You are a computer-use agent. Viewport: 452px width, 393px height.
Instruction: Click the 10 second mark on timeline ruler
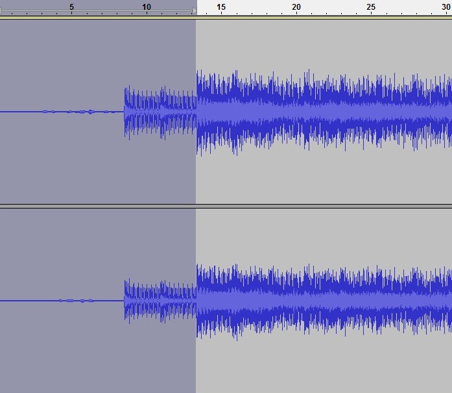coord(147,8)
